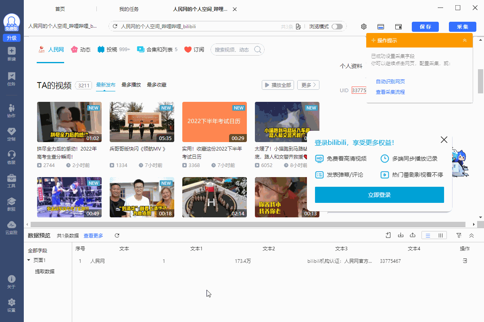
Task: Click the reload icon in the address bar
Action: click(x=115, y=27)
